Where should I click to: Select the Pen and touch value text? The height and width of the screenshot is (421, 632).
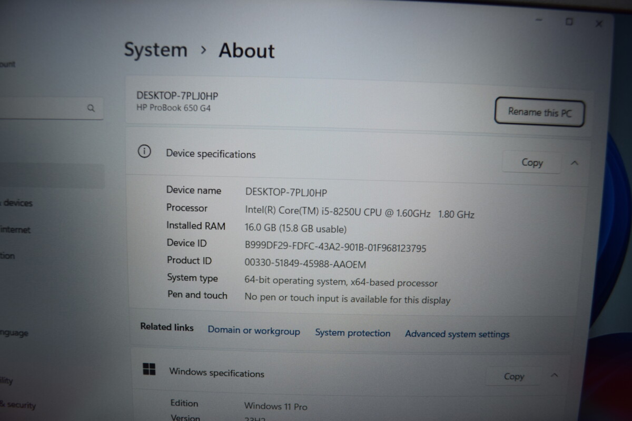347,299
